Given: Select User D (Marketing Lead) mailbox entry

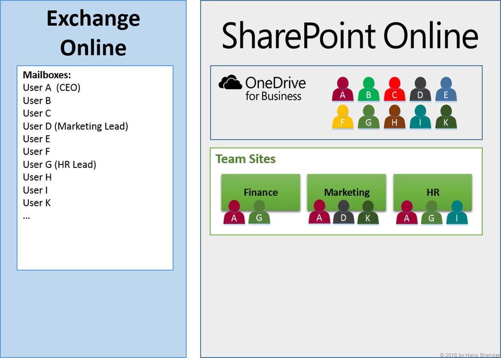Looking at the screenshot, I should (x=75, y=126).
